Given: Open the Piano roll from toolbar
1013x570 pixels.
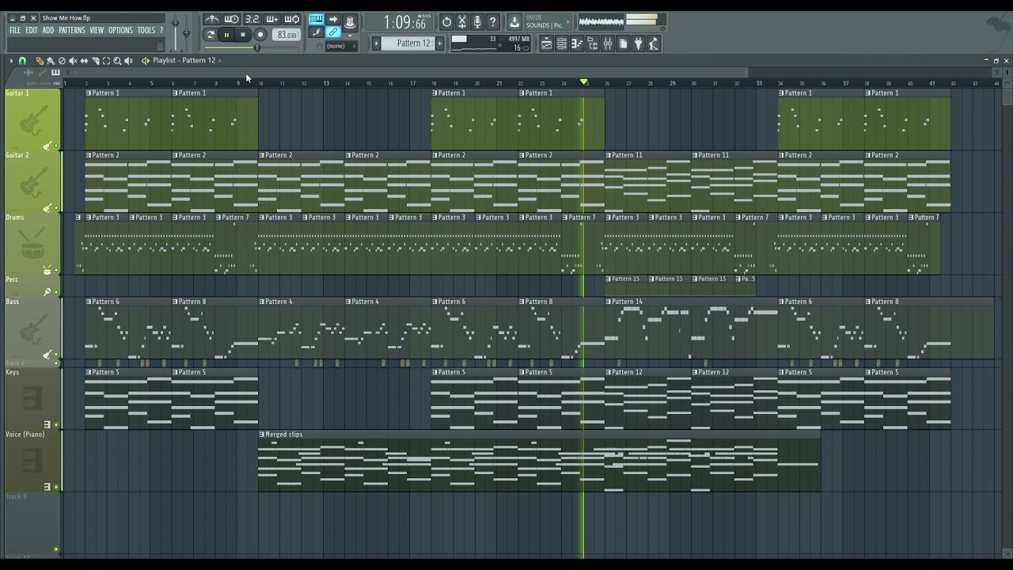Looking at the screenshot, I should click(x=577, y=44).
